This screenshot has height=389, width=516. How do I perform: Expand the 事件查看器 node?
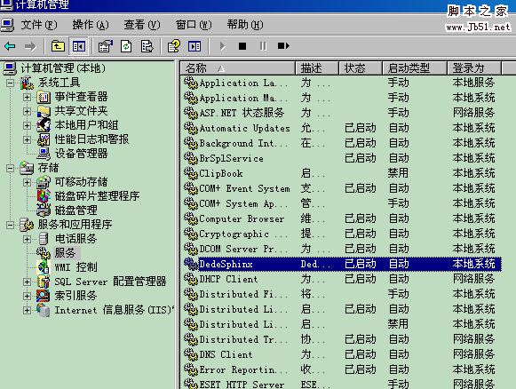(x=27, y=97)
